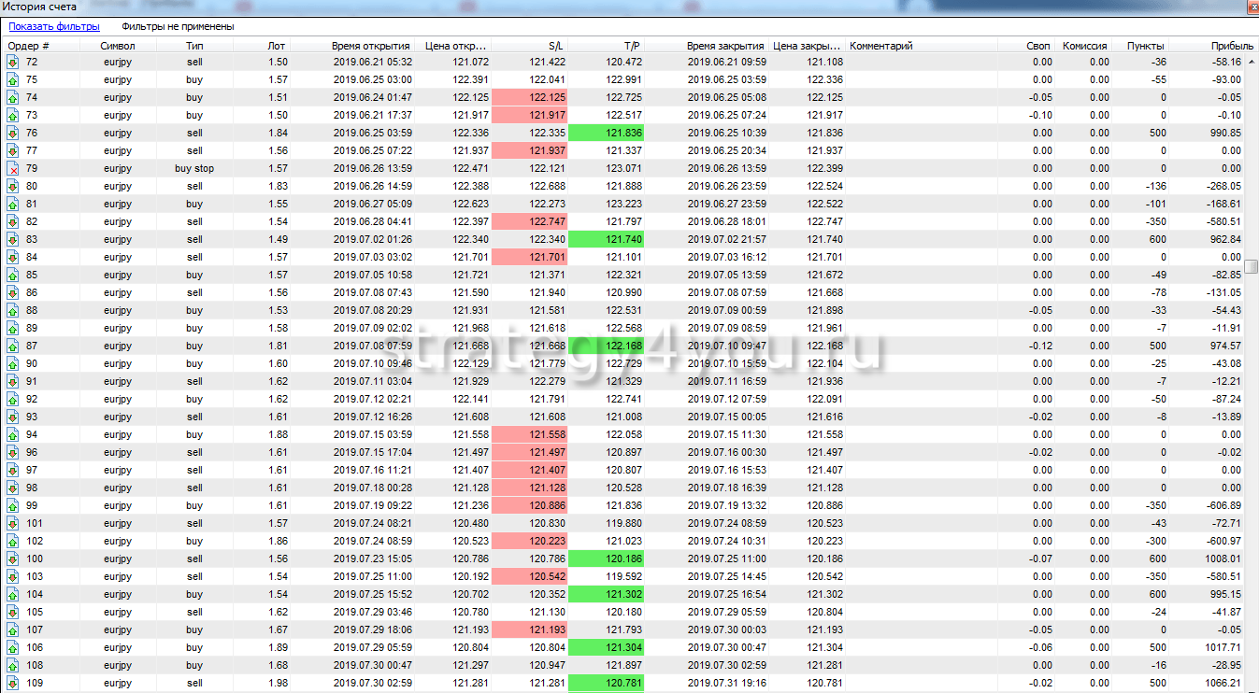Click green T/P cell 121.836 of order 76

tap(606, 134)
